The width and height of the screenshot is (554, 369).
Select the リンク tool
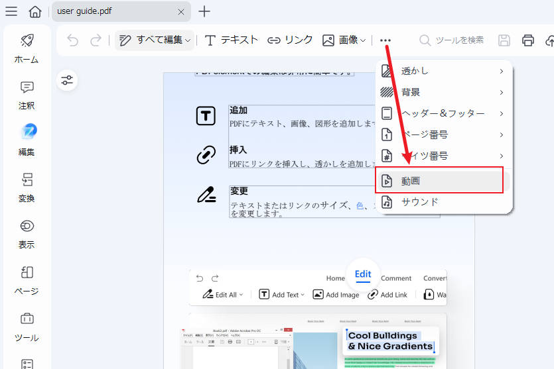click(x=290, y=40)
